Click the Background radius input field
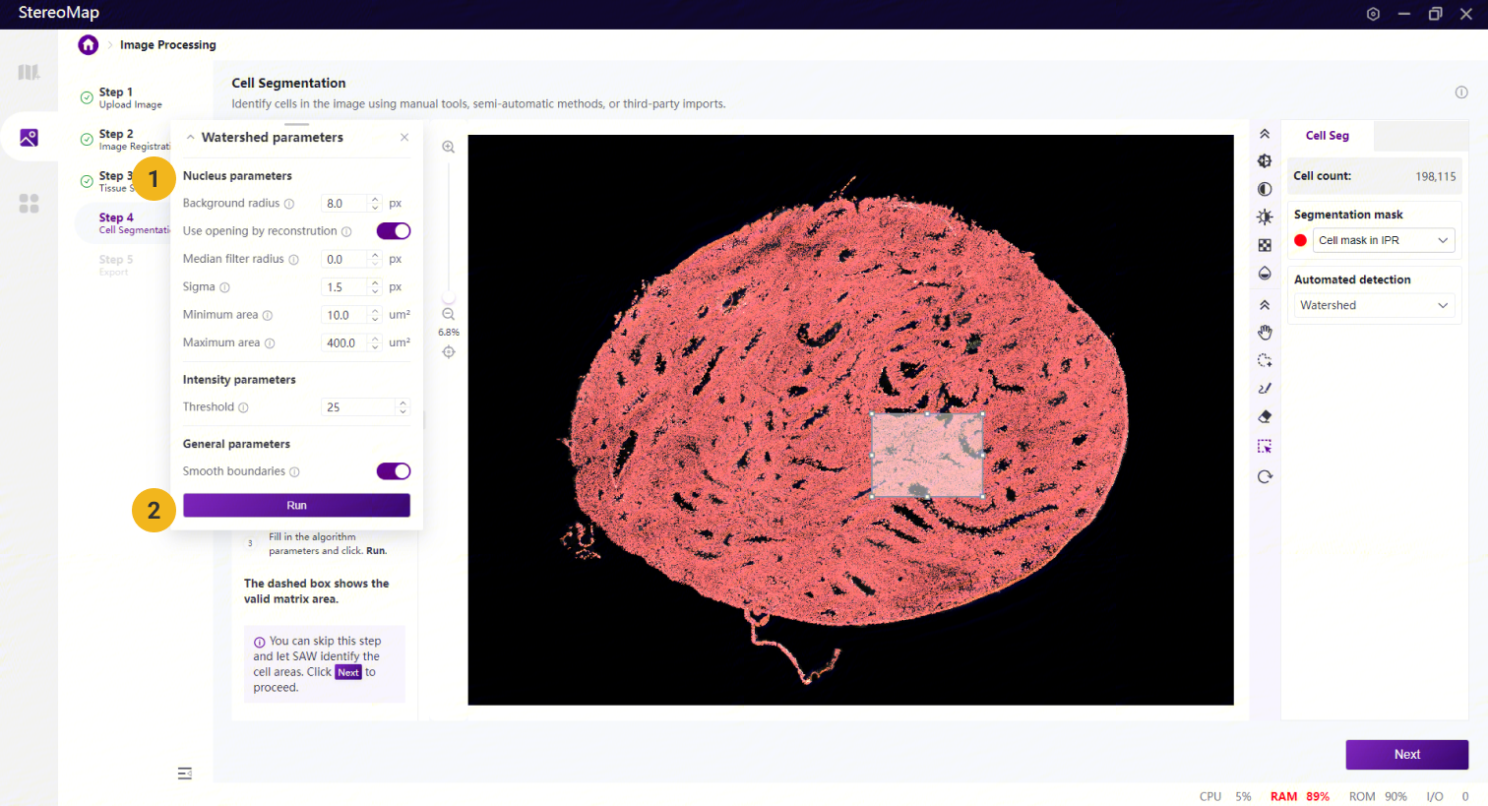This screenshot has width=1488, height=806. (345, 204)
